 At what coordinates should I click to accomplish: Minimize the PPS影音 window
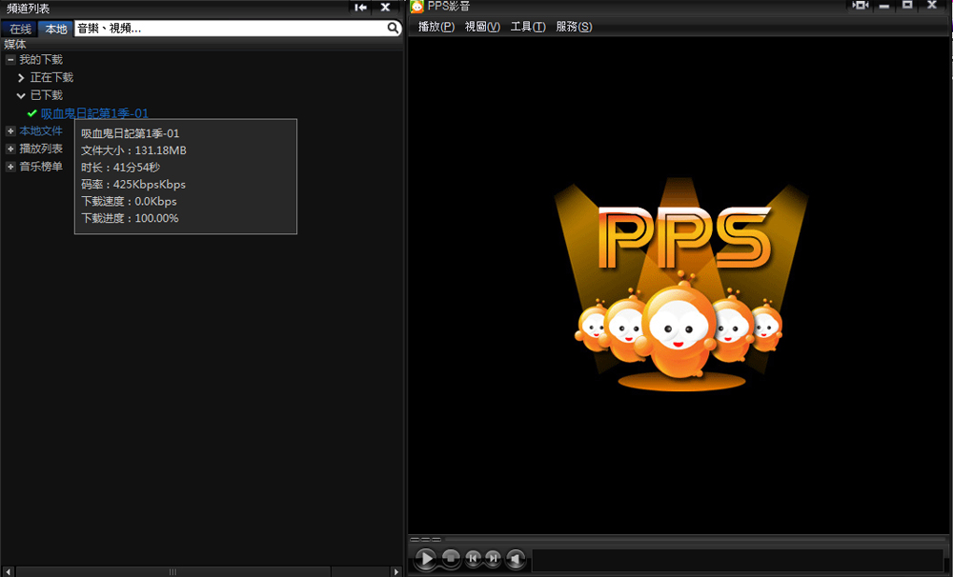[884, 6]
